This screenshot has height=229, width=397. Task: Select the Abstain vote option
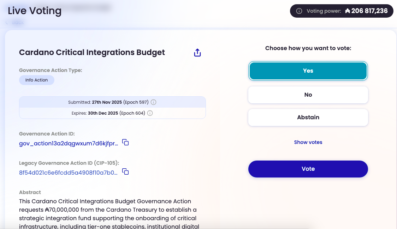pyautogui.click(x=308, y=117)
